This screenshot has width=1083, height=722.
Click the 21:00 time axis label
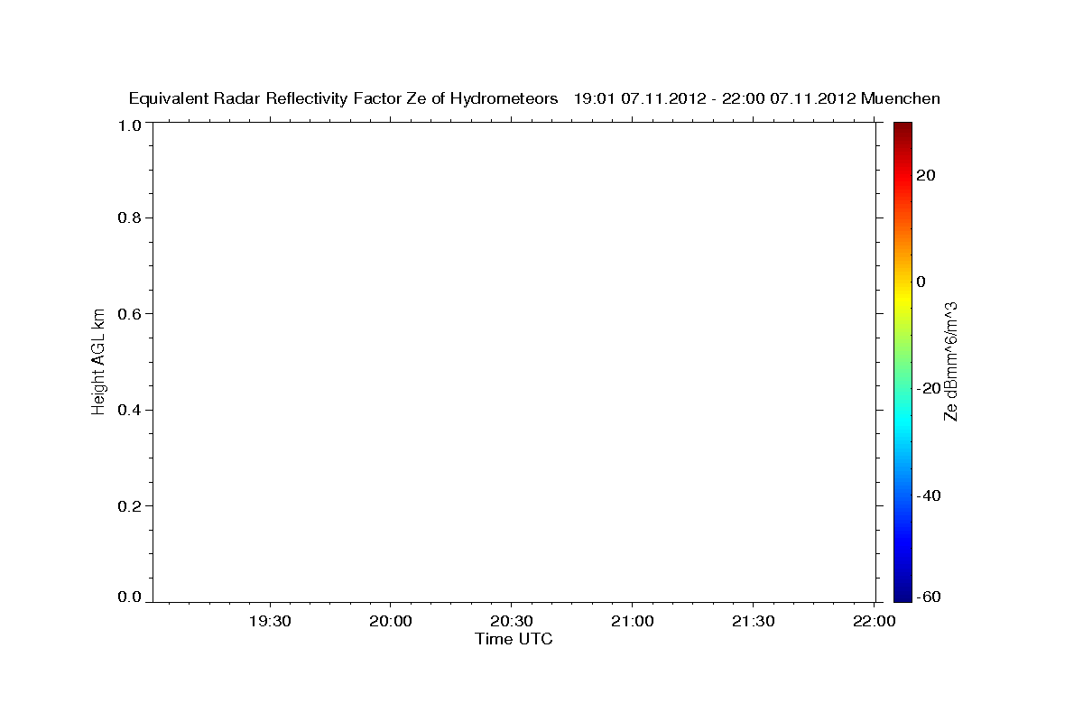tap(633, 621)
